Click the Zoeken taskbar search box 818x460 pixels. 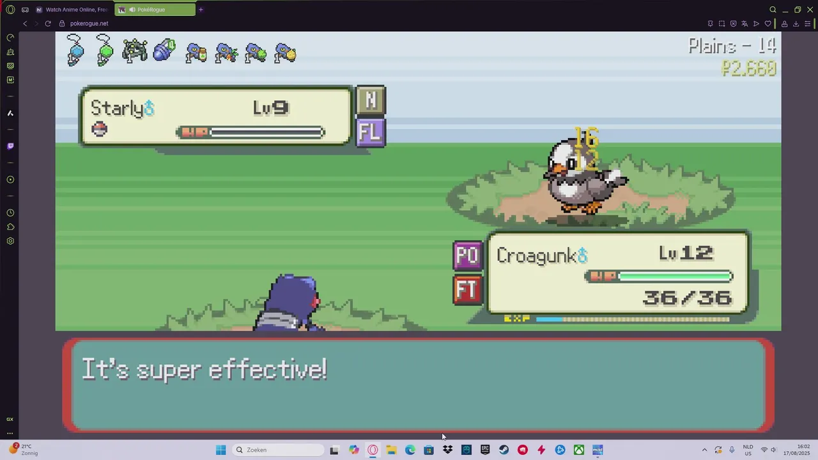277,450
